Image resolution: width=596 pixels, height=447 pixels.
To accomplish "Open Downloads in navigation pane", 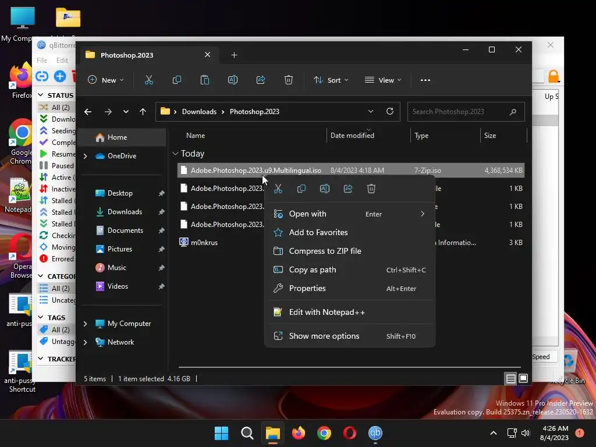I will (x=123, y=212).
